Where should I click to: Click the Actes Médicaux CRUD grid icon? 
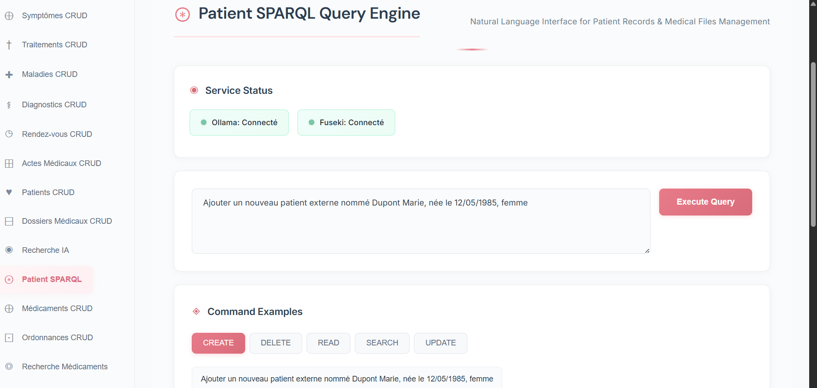(9, 163)
